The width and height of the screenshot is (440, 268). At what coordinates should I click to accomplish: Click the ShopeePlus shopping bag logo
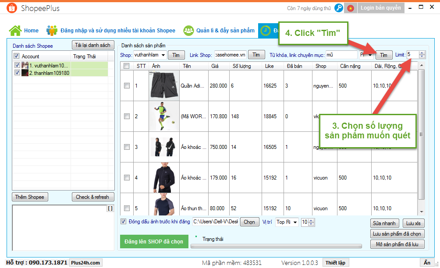(12, 8)
